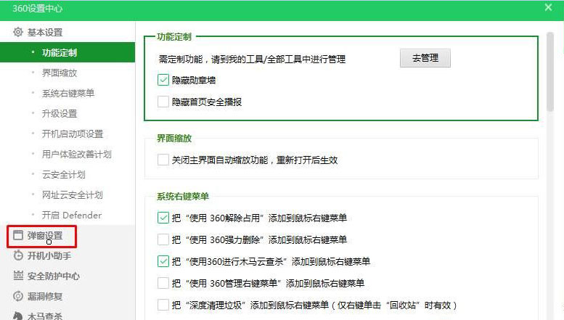This screenshot has width=564, height=320.
Task: Select the 功能定制 sidebar item
Action: [x=68, y=52]
